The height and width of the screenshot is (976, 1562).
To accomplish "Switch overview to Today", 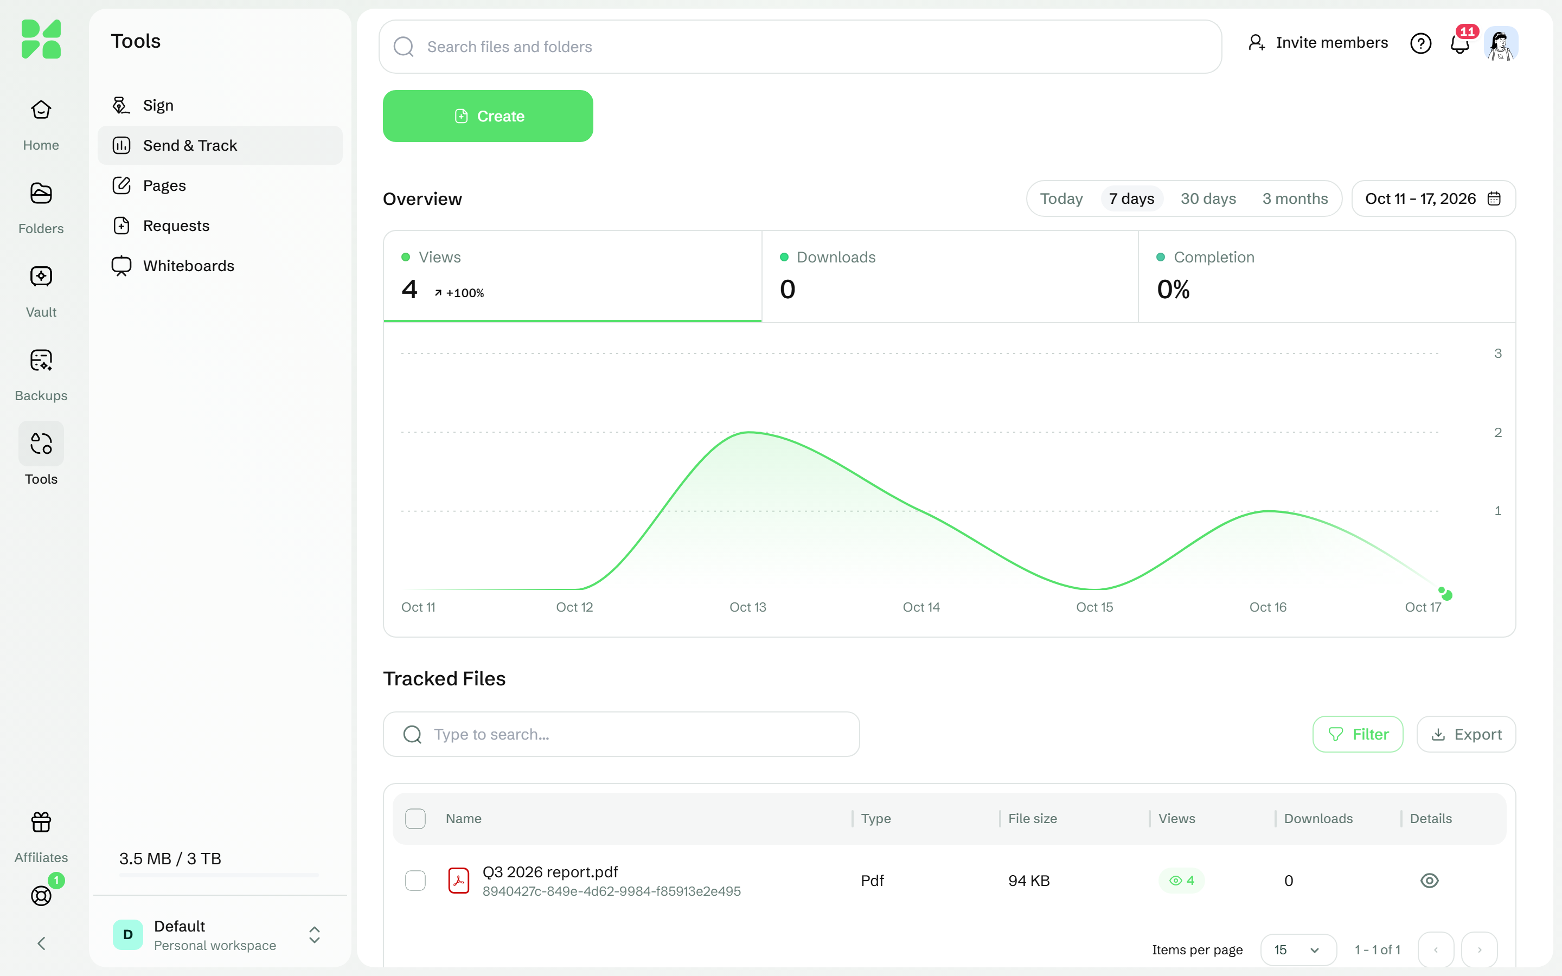I will pyautogui.click(x=1061, y=198).
